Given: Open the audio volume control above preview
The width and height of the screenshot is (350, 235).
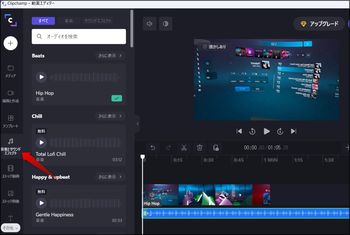Looking at the screenshot, I should click(x=150, y=24).
